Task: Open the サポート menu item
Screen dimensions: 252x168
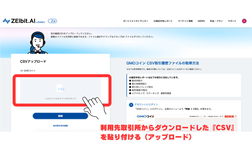Action: point(232,21)
